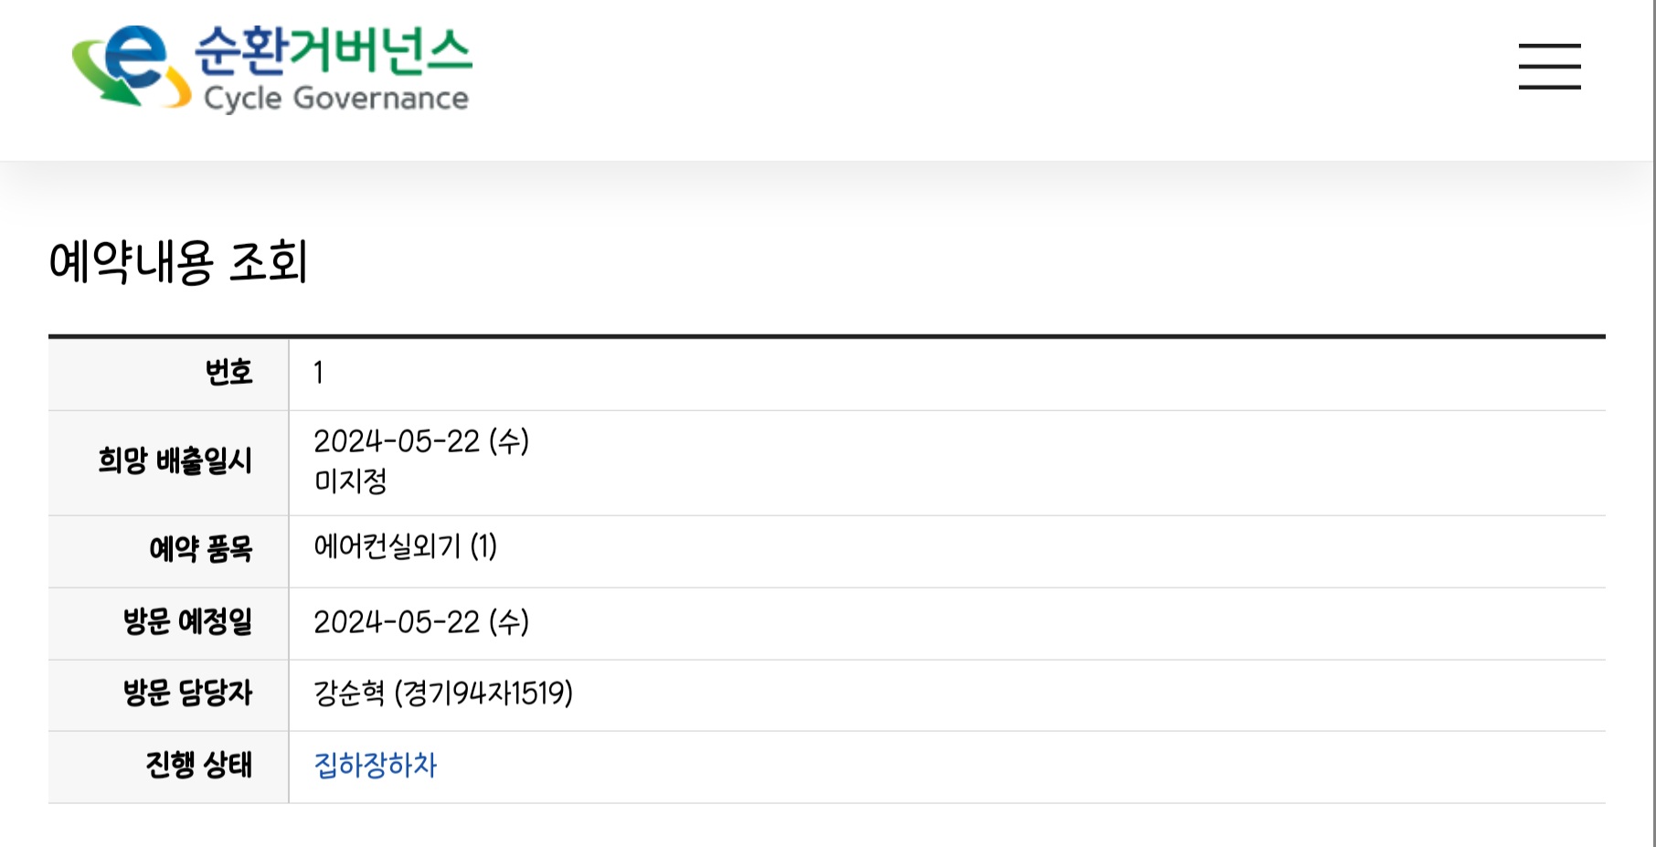1656x847 pixels.
Task: Click the date value in 방문 예정일 row
Action: pyautogui.click(x=420, y=622)
